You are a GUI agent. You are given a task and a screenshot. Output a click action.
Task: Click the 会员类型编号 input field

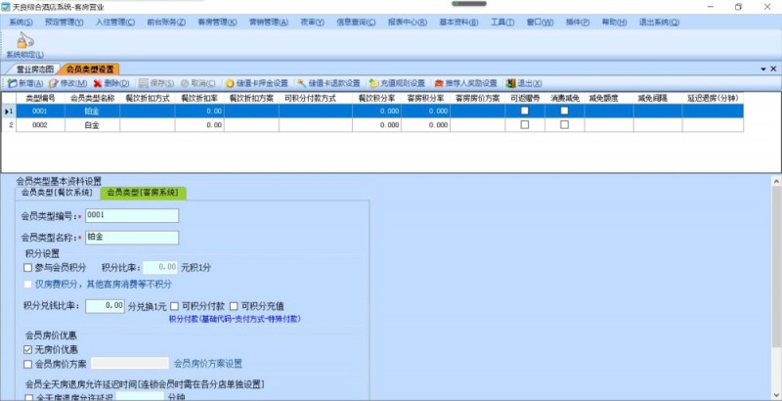coord(132,215)
